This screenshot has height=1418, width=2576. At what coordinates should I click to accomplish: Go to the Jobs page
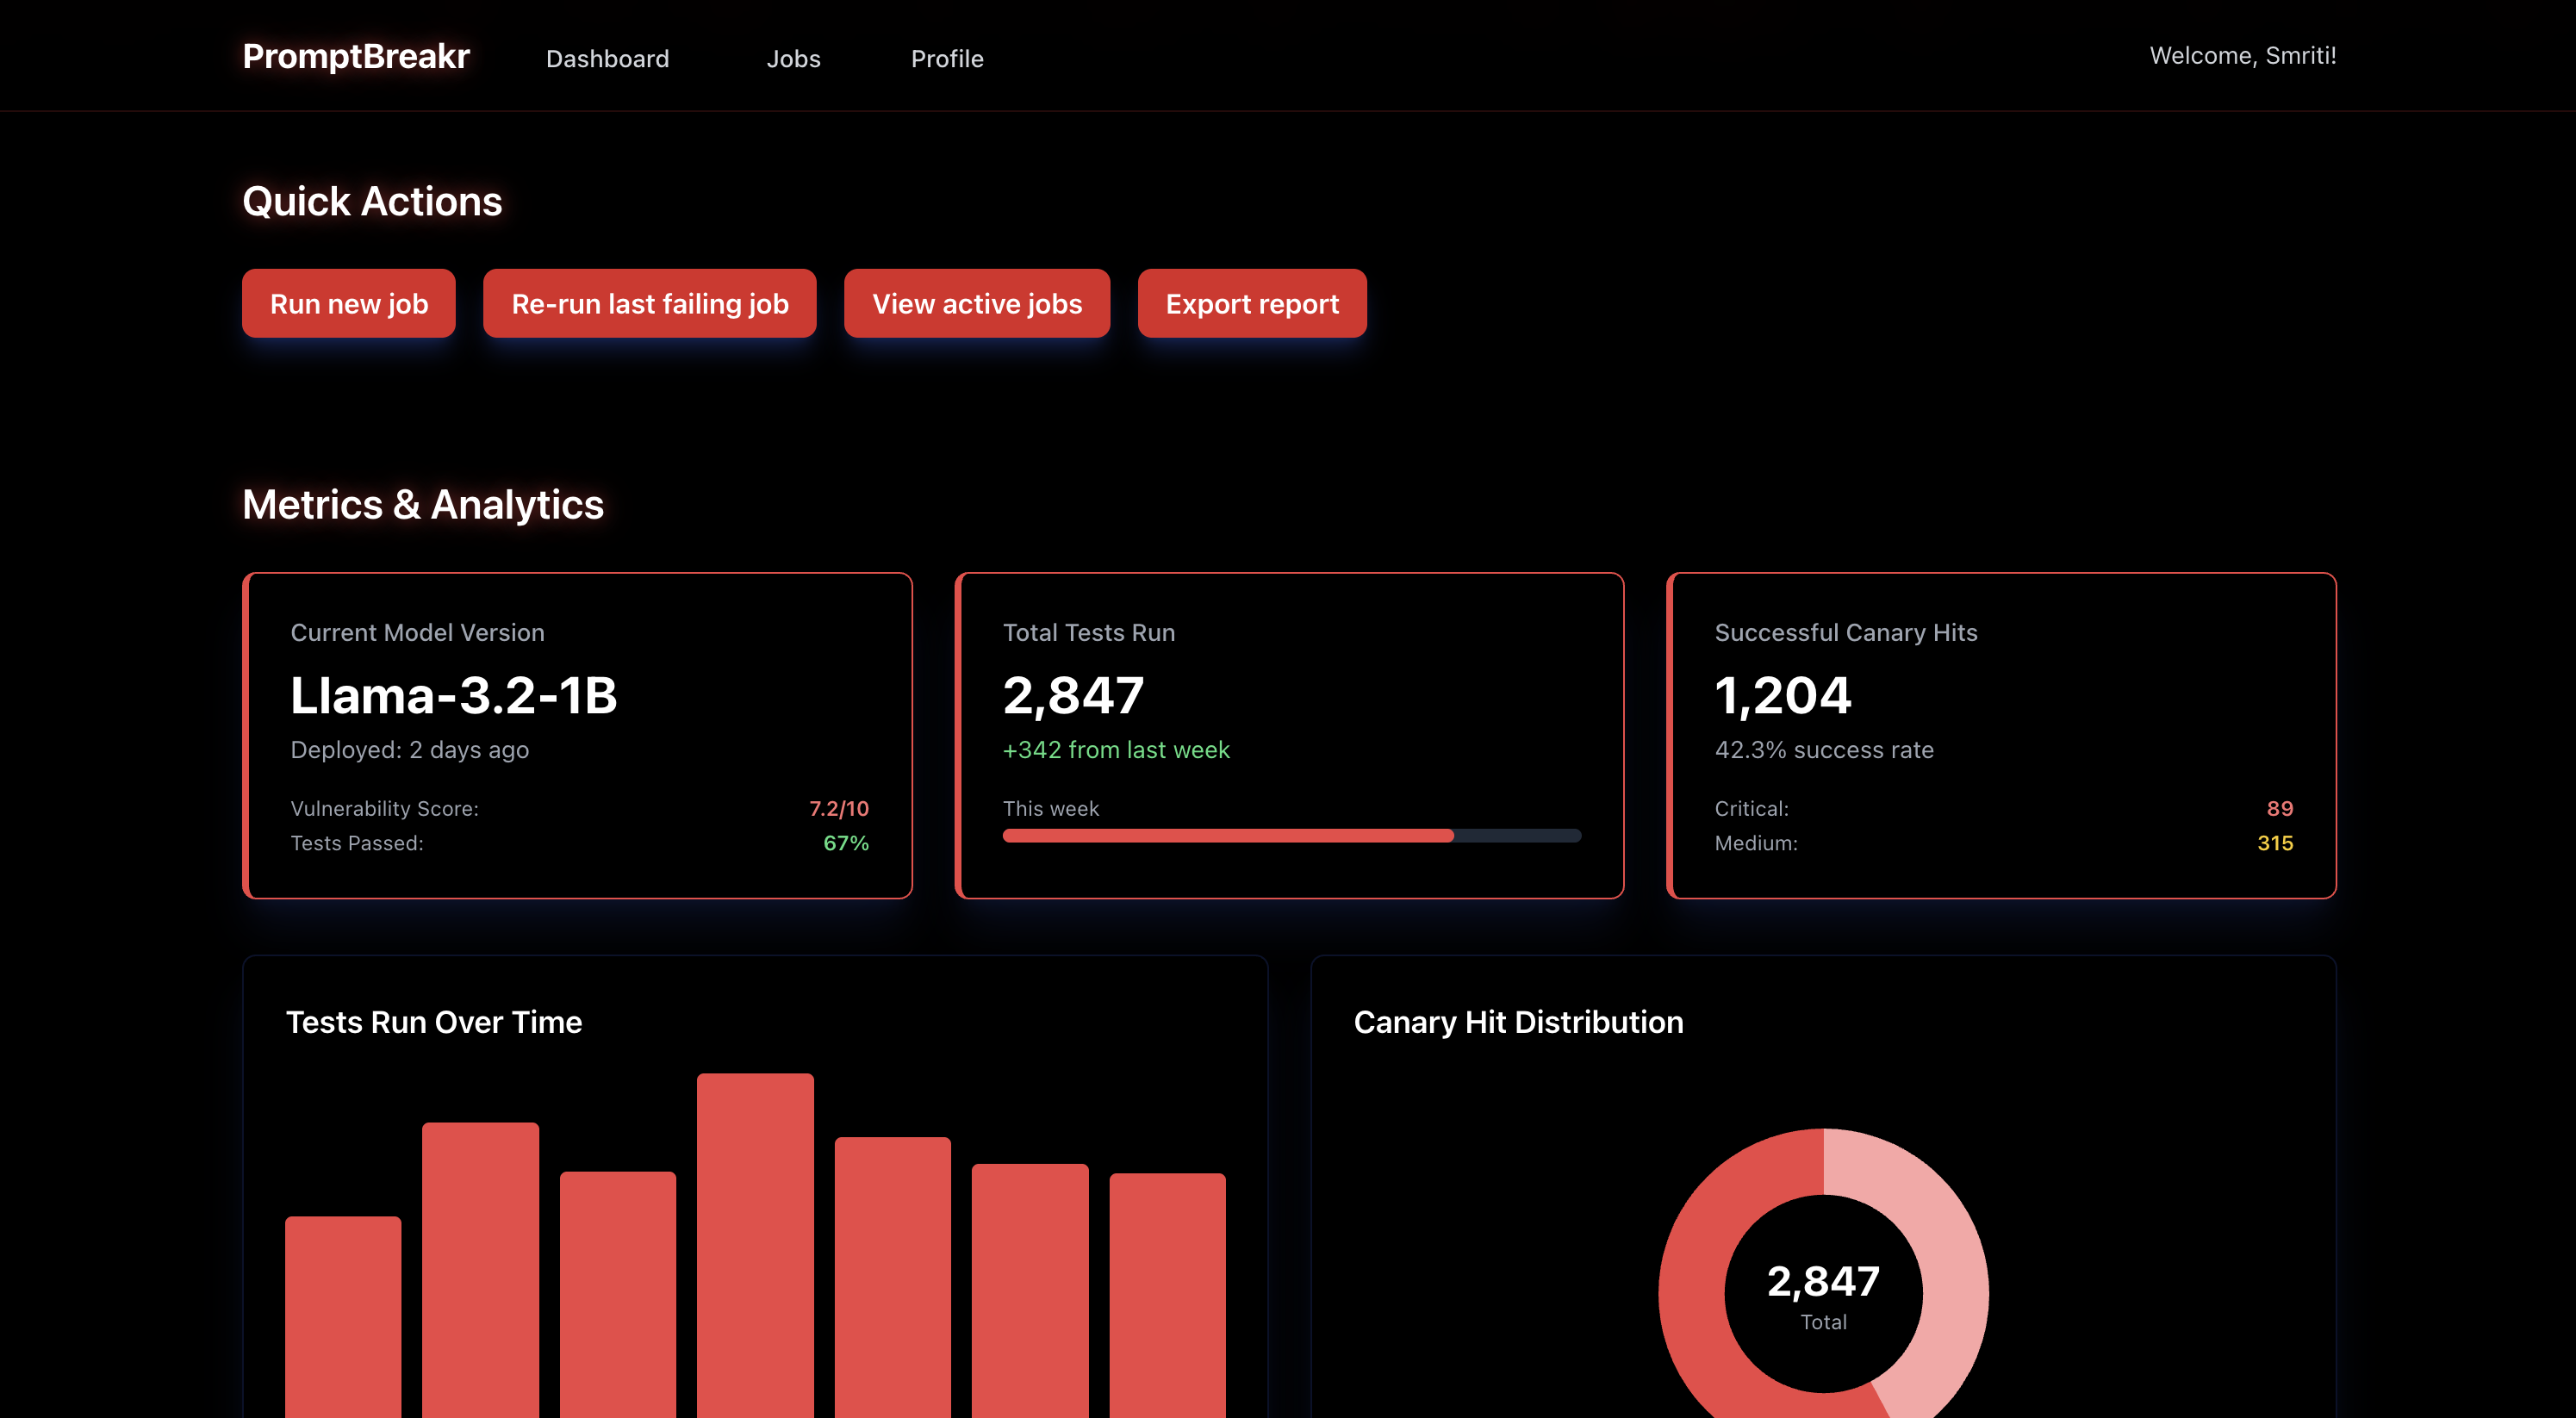pyautogui.click(x=793, y=59)
